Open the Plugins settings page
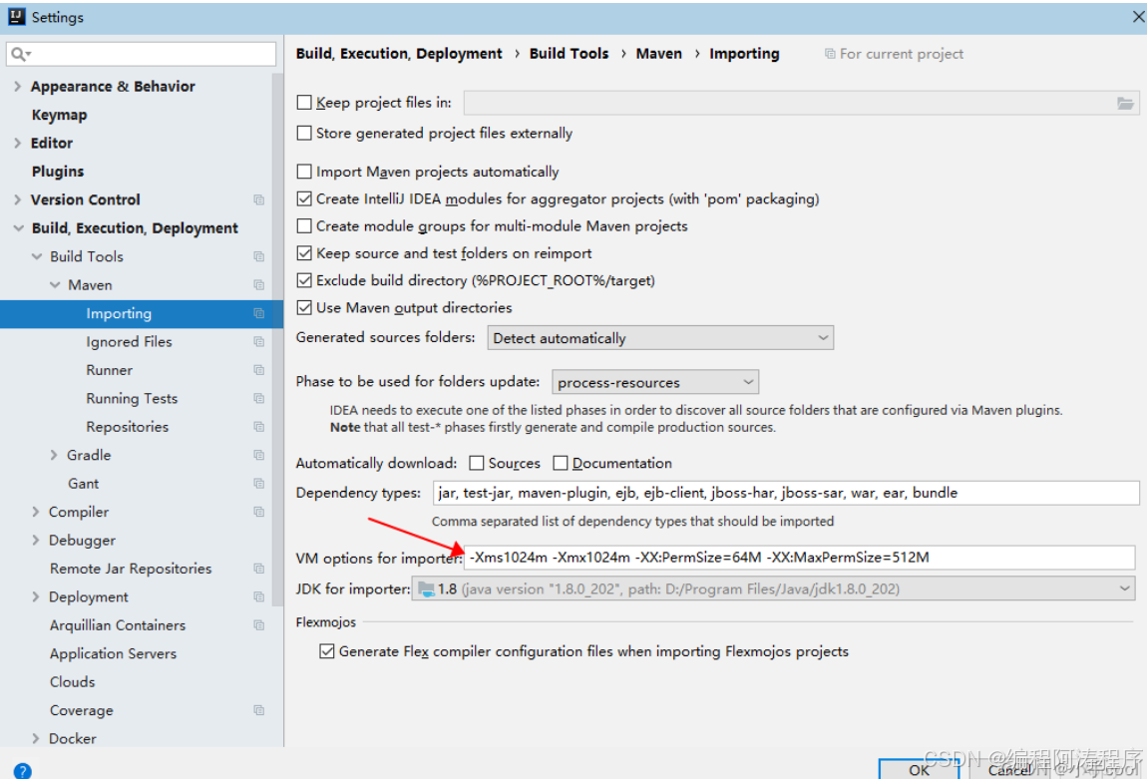 click(58, 172)
